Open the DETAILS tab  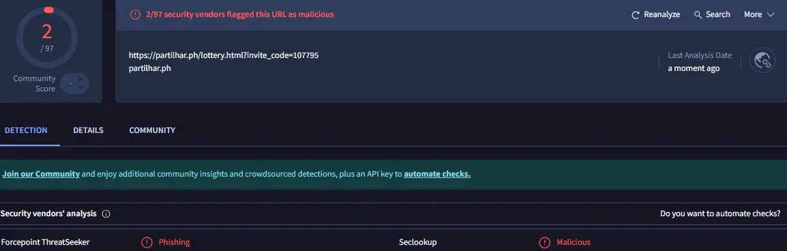(x=89, y=130)
